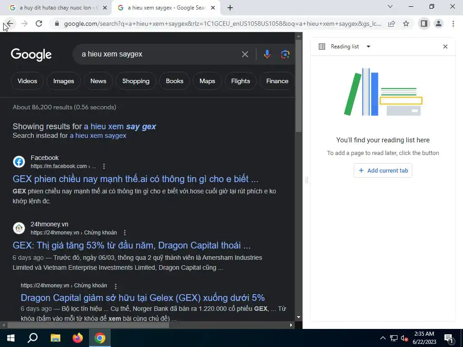The image size is (463, 347).
Task: Open the Flights filter
Action: (x=241, y=81)
